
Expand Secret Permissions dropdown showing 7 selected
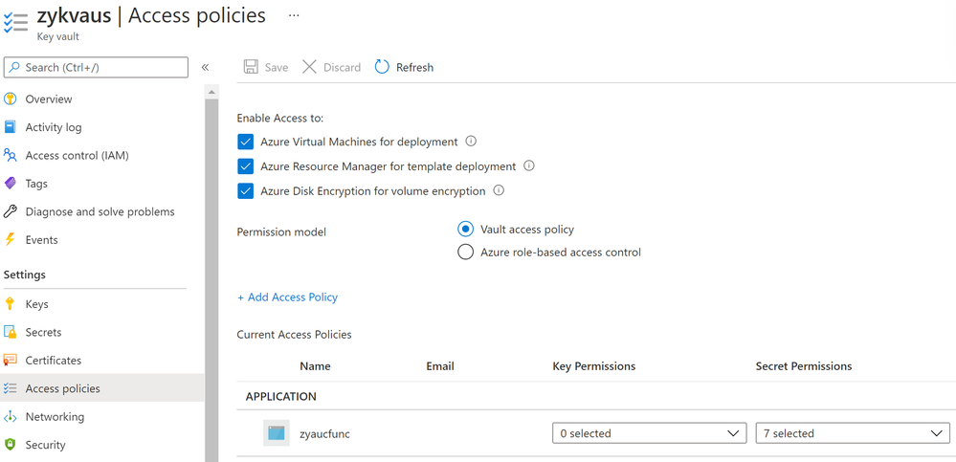coord(853,433)
